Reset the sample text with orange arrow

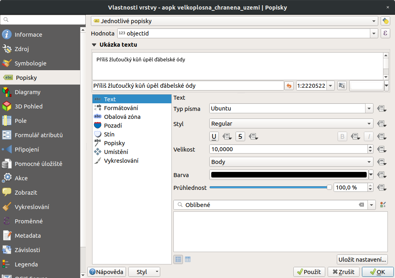click(289, 86)
